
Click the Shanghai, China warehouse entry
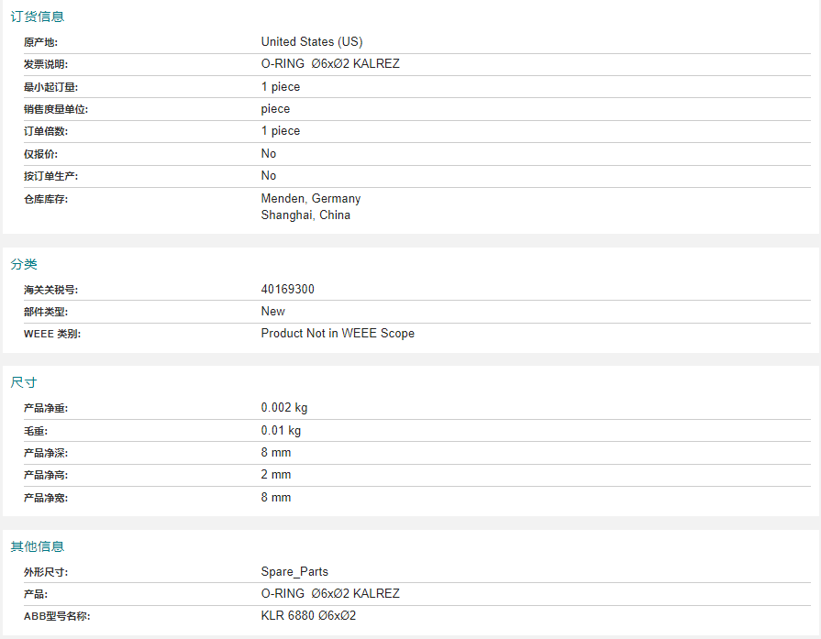tap(305, 215)
